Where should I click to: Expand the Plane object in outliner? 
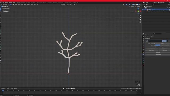tap(146, 9)
